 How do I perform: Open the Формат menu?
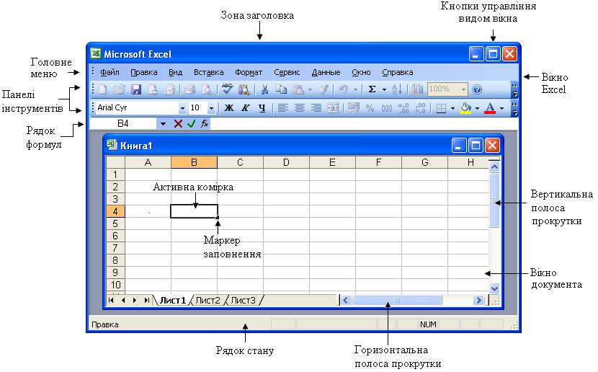coord(249,72)
